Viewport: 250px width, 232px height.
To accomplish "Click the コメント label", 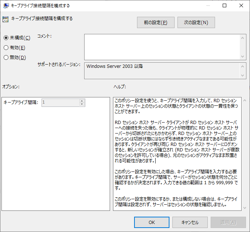I will (x=44, y=36).
